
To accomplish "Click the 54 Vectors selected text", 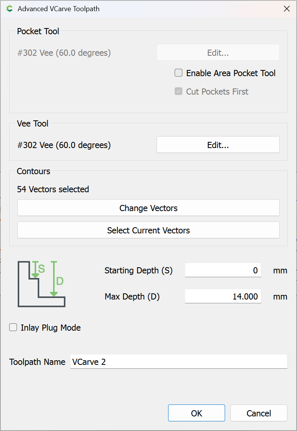I will tap(53, 189).
